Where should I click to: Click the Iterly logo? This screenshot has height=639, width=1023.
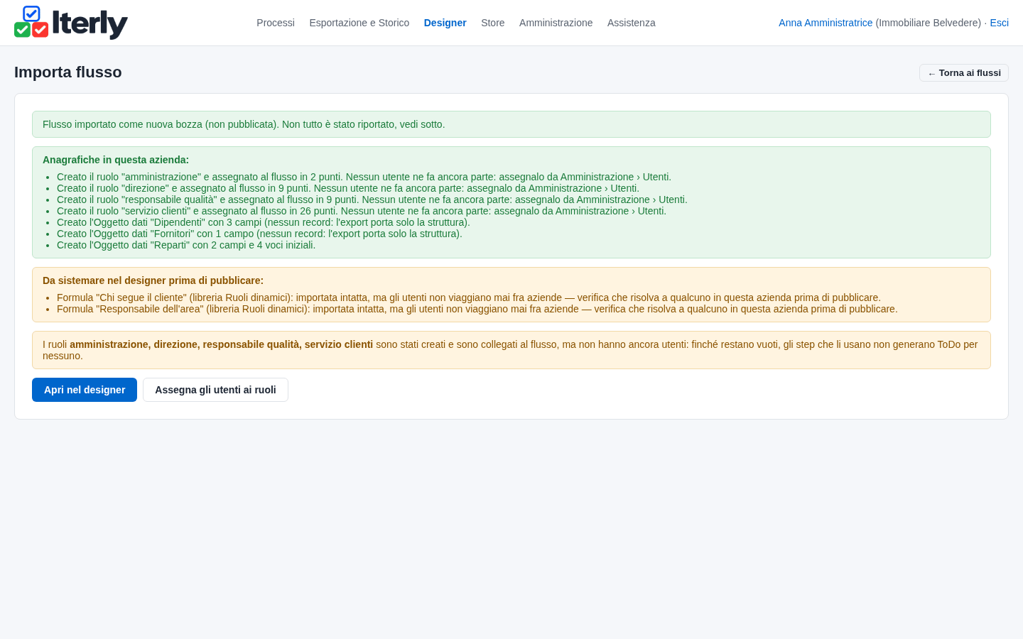[x=71, y=23]
